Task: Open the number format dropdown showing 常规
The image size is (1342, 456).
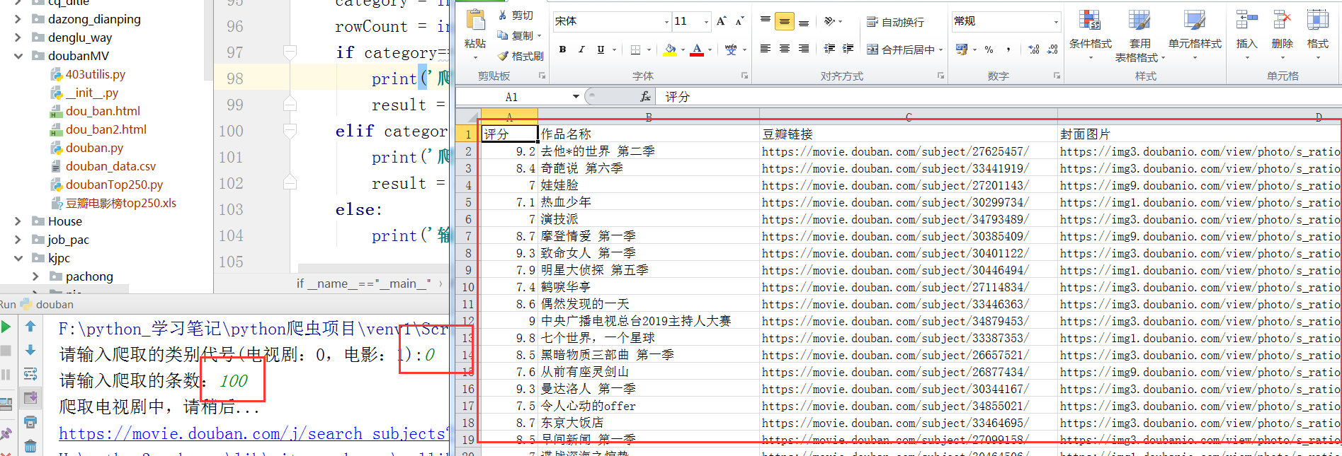Action: pyautogui.click(x=1056, y=22)
